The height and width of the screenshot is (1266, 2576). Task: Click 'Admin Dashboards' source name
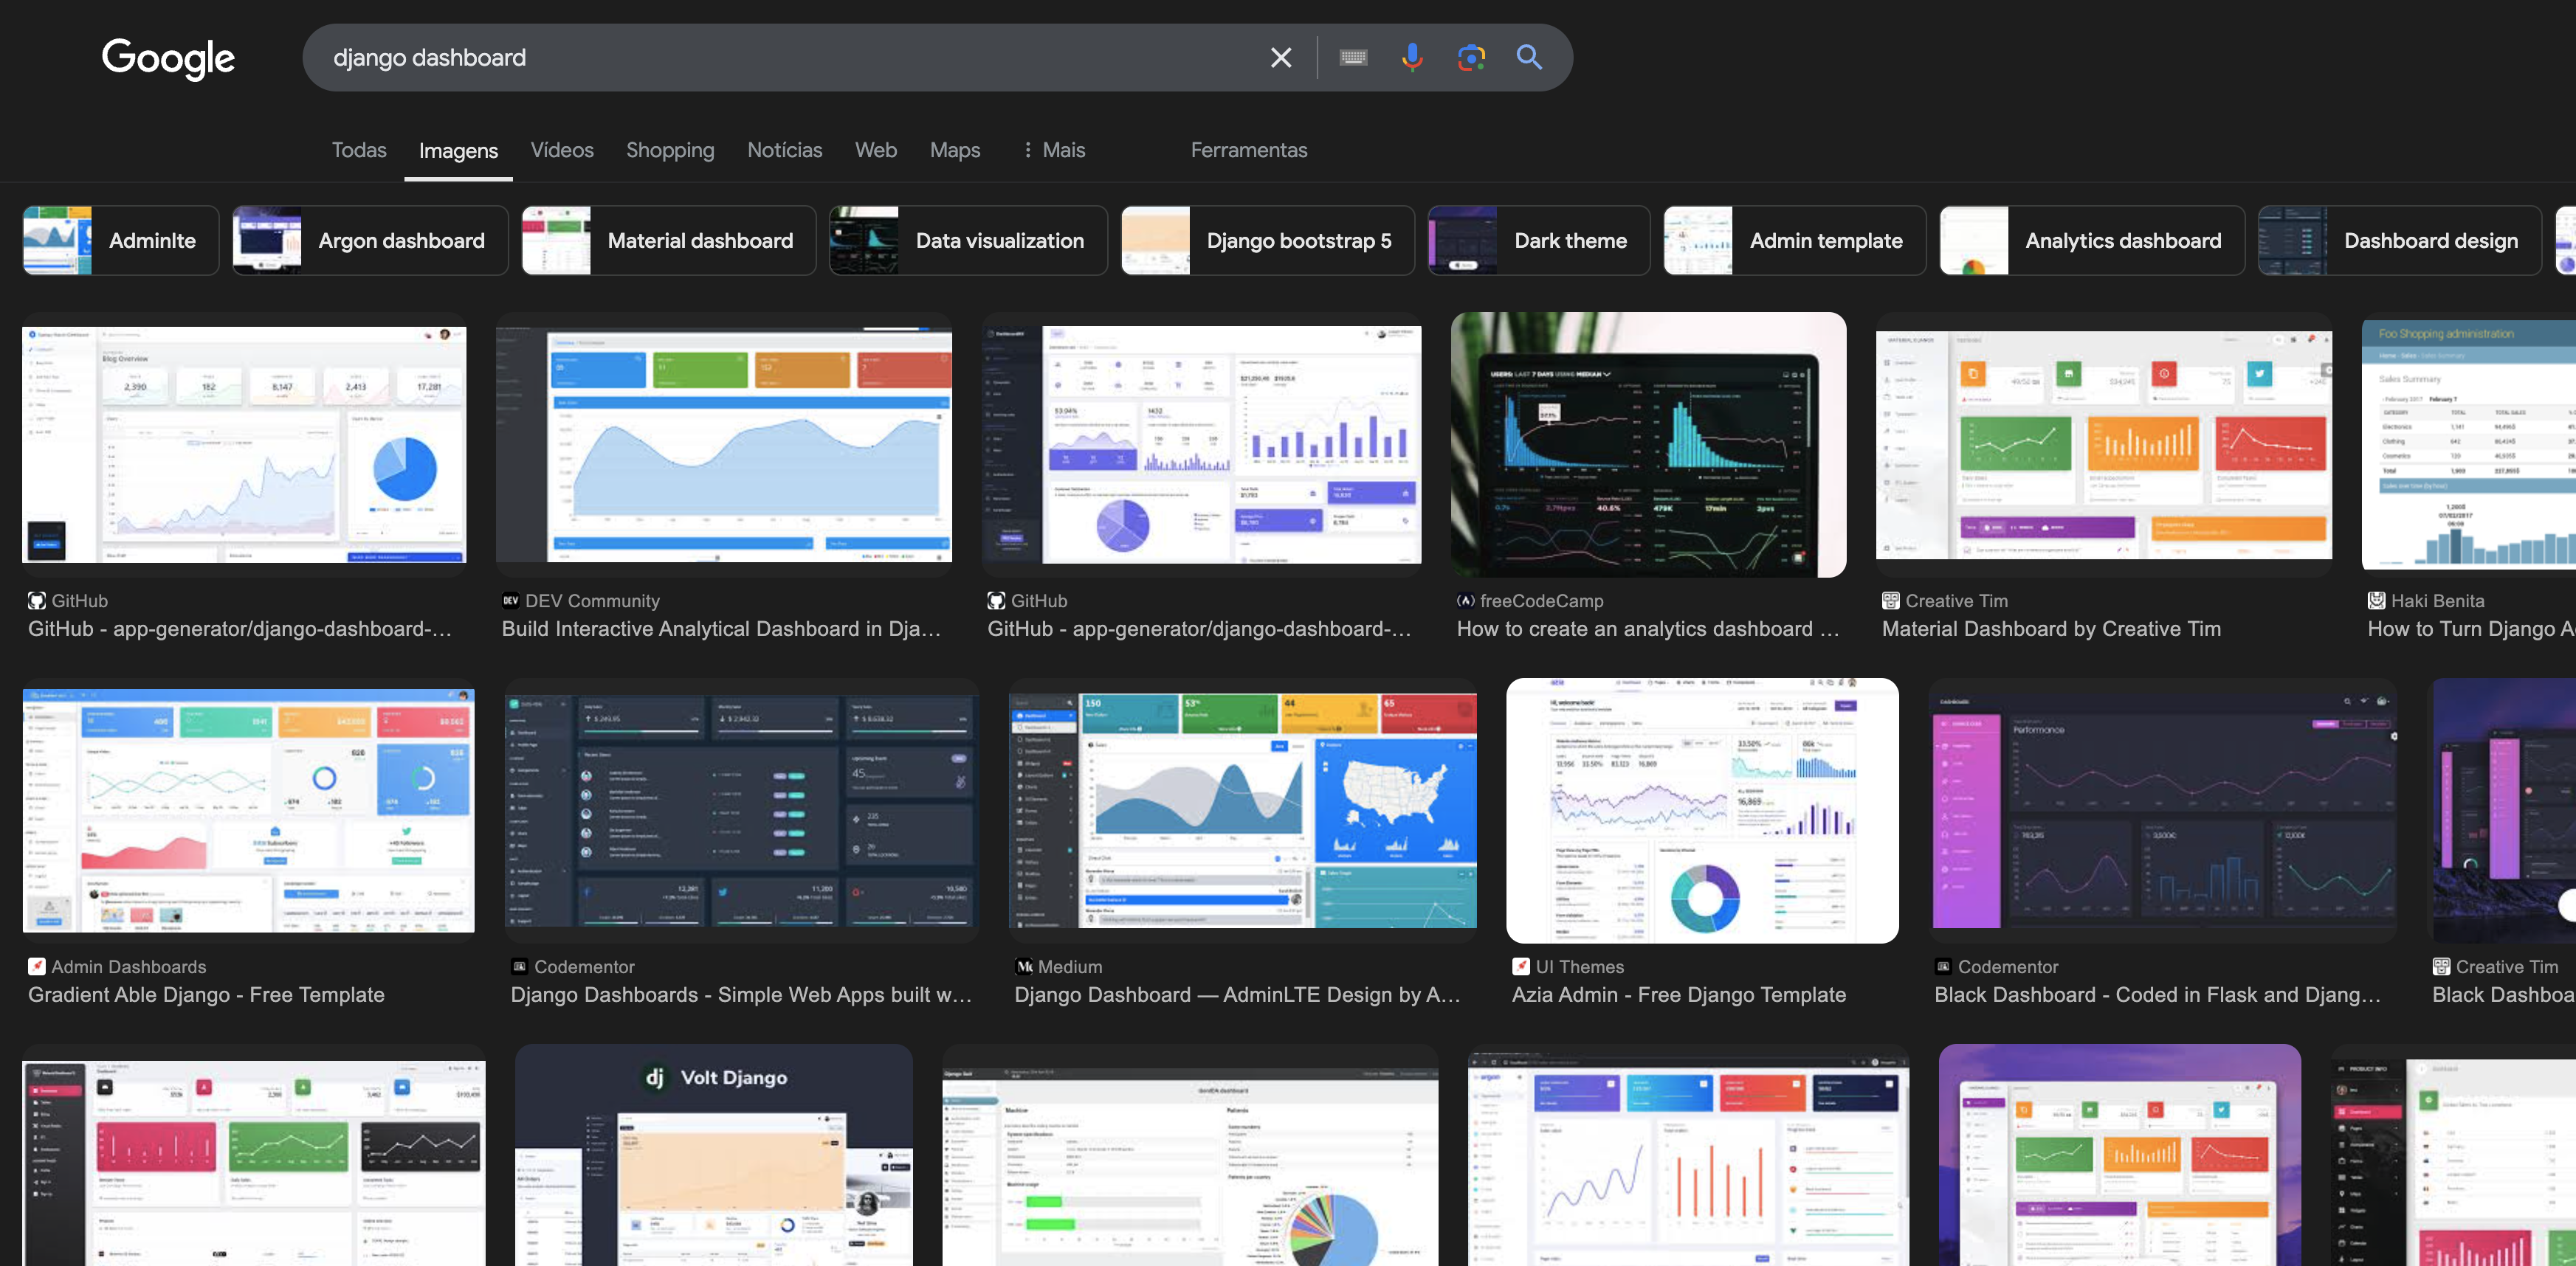pos(128,967)
